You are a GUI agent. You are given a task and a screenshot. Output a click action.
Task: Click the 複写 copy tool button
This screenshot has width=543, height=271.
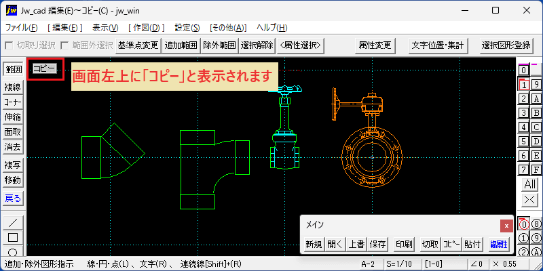pos(13,165)
